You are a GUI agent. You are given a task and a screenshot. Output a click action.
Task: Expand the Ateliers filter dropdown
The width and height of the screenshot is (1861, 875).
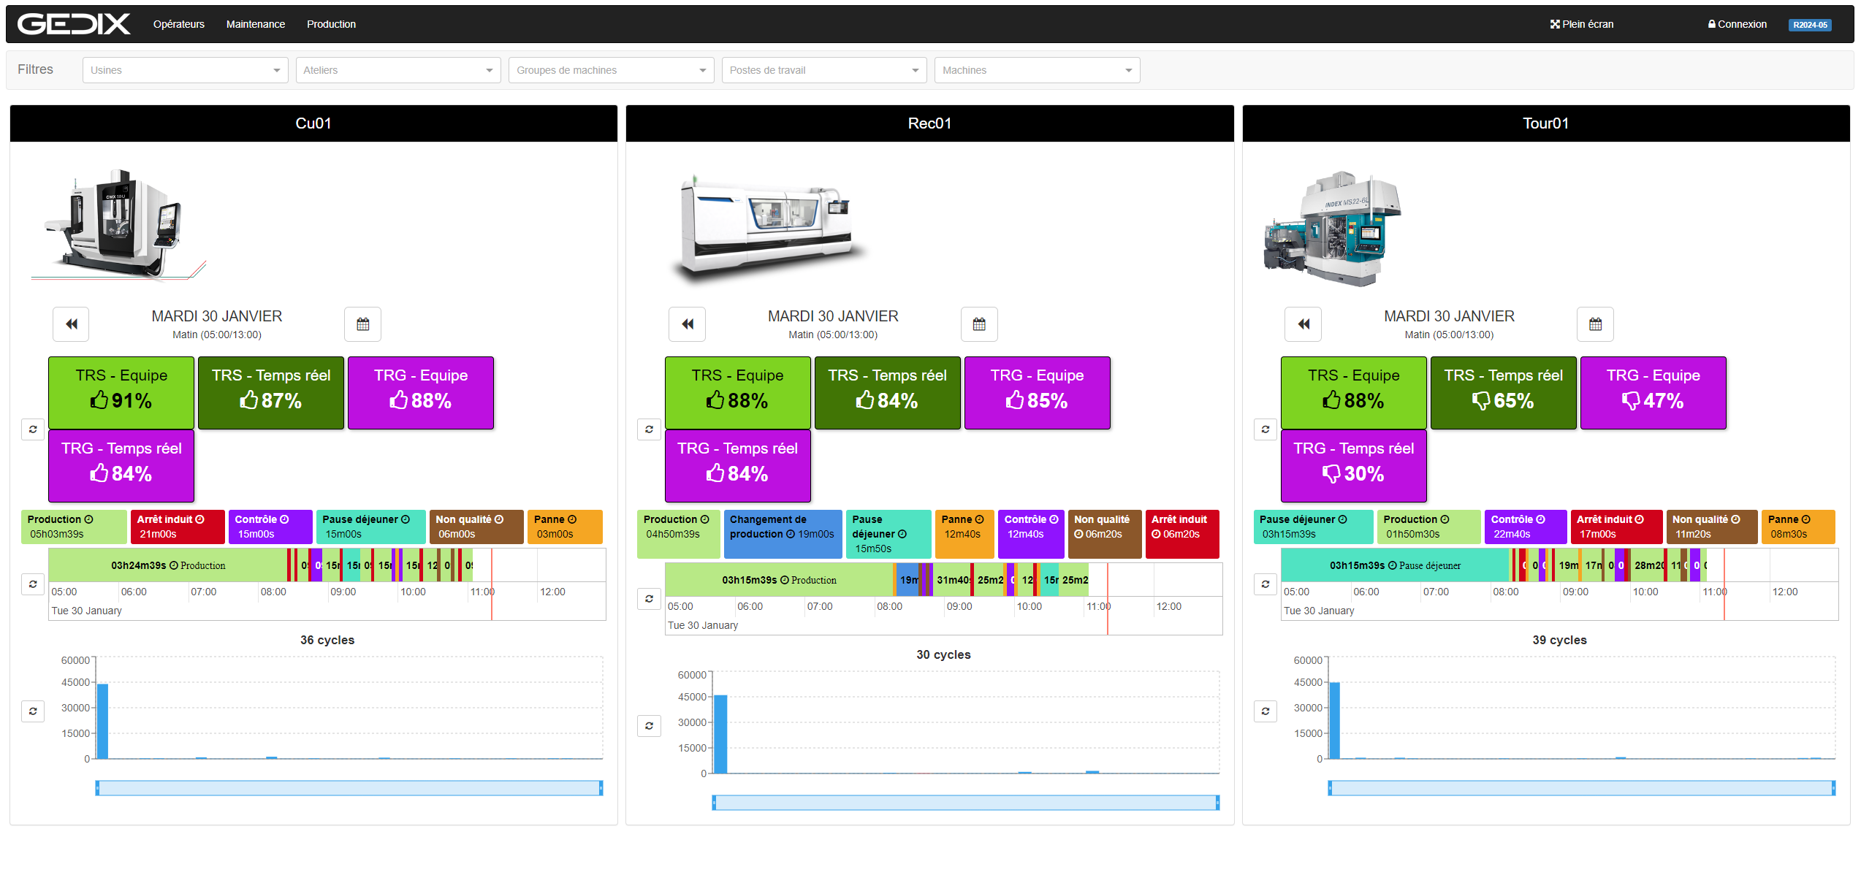[398, 70]
